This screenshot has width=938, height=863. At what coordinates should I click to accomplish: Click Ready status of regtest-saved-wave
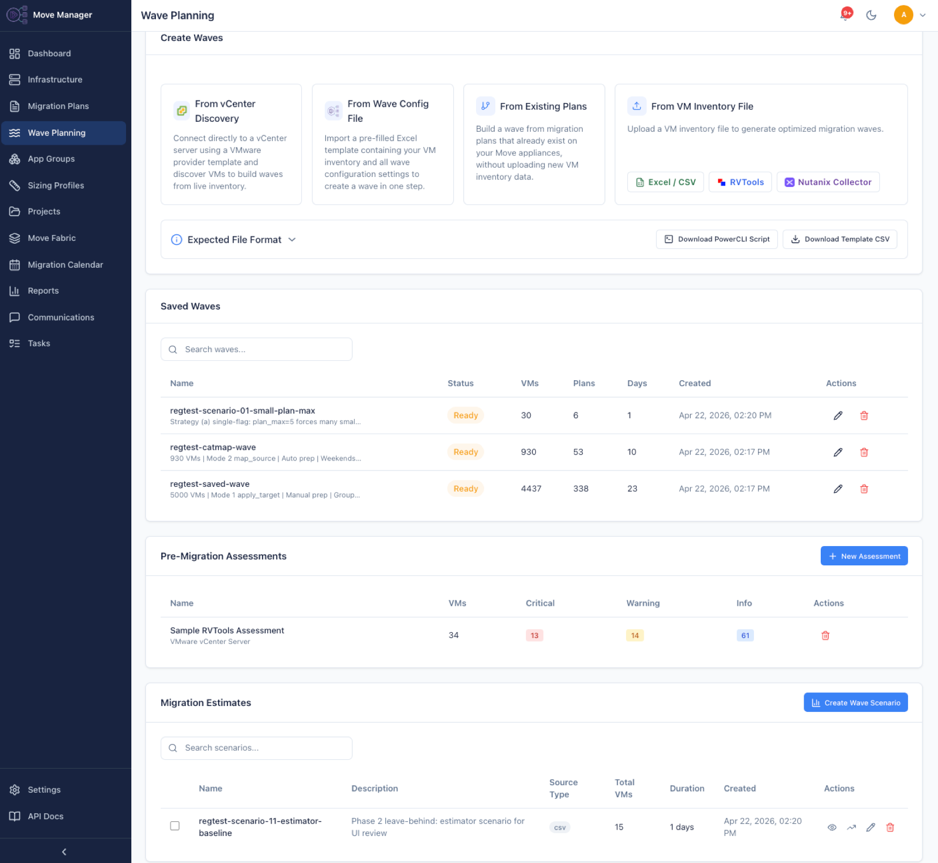point(465,489)
